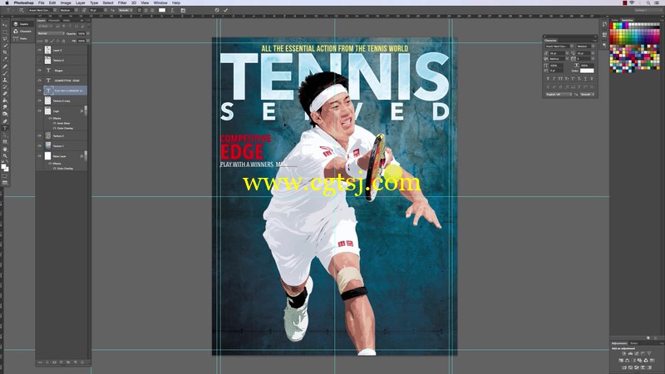
Task: Click the Layers button in collapsed panel
Action: point(23,24)
